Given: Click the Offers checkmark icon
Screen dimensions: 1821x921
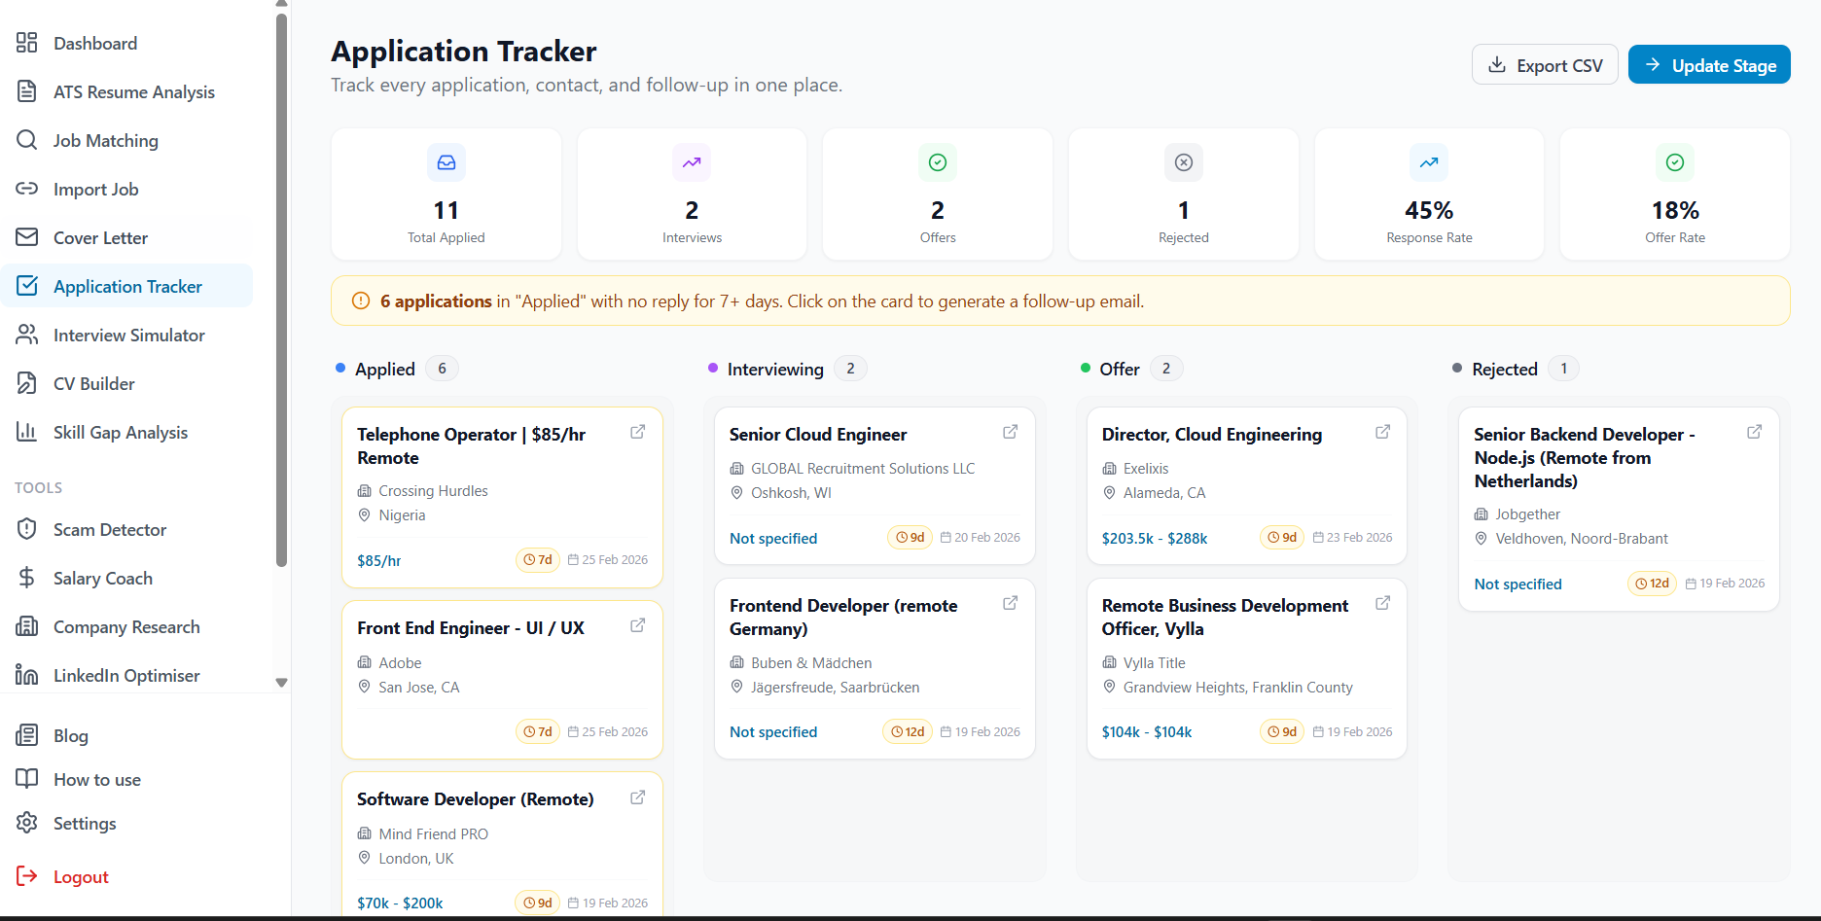Looking at the screenshot, I should (938, 162).
